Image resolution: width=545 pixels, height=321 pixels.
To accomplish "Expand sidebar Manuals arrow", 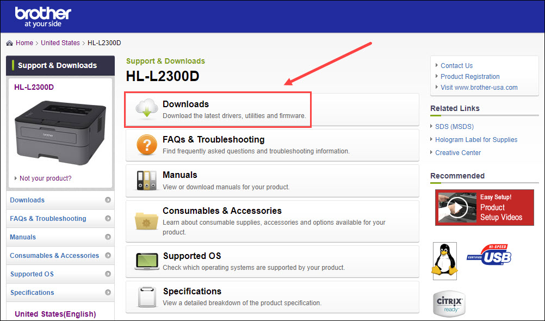I will (x=108, y=237).
